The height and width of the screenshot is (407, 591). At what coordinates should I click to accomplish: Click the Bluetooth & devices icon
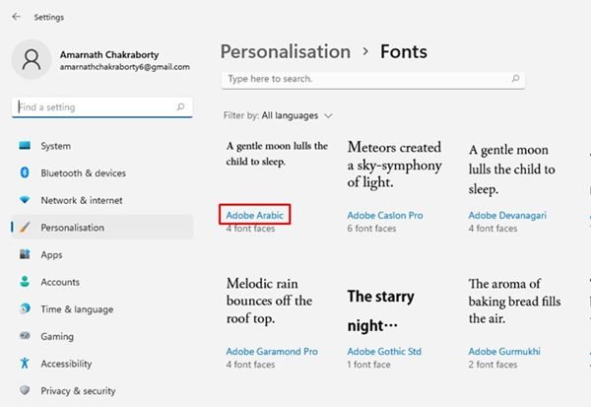click(25, 172)
